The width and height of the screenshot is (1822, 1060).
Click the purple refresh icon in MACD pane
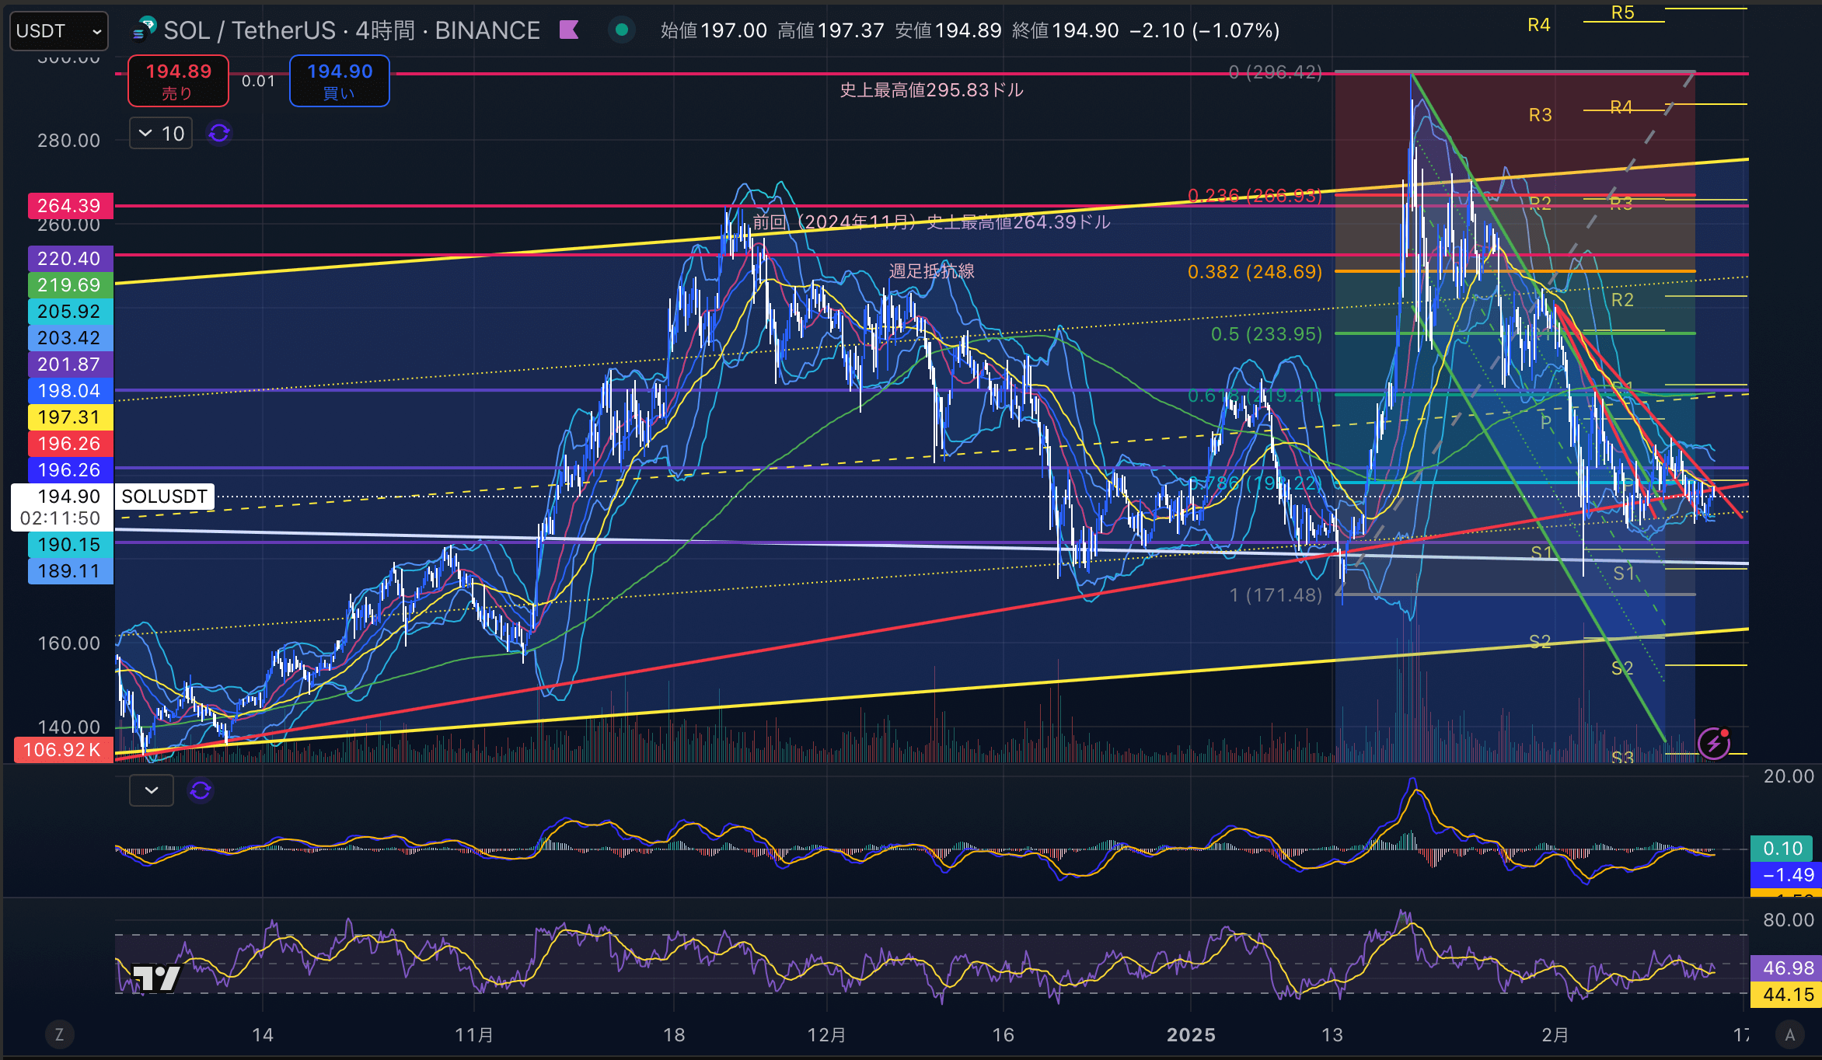click(201, 790)
